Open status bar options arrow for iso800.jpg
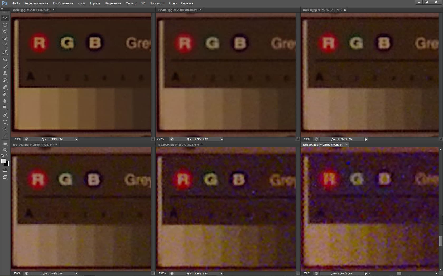 tap(366, 139)
